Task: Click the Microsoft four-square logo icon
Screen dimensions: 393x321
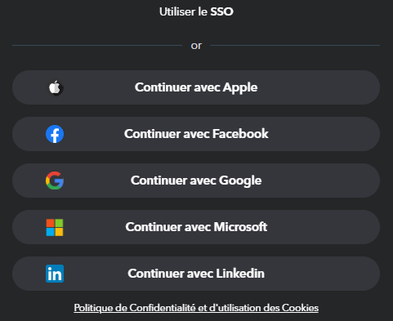Action: (55, 227)
